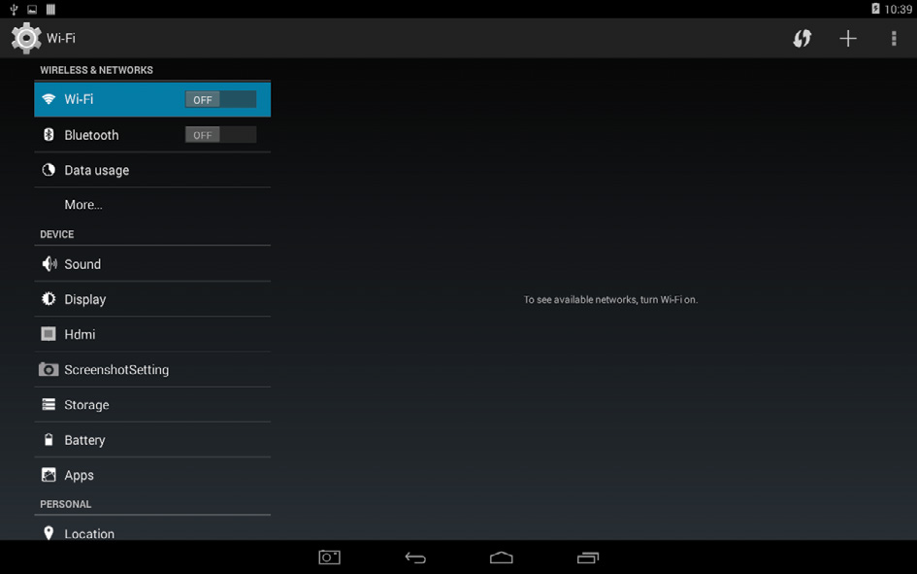This screenshot has width=917, height=574.
Task: Click the Storage bars icon
Action: click(x=49, y=404)
